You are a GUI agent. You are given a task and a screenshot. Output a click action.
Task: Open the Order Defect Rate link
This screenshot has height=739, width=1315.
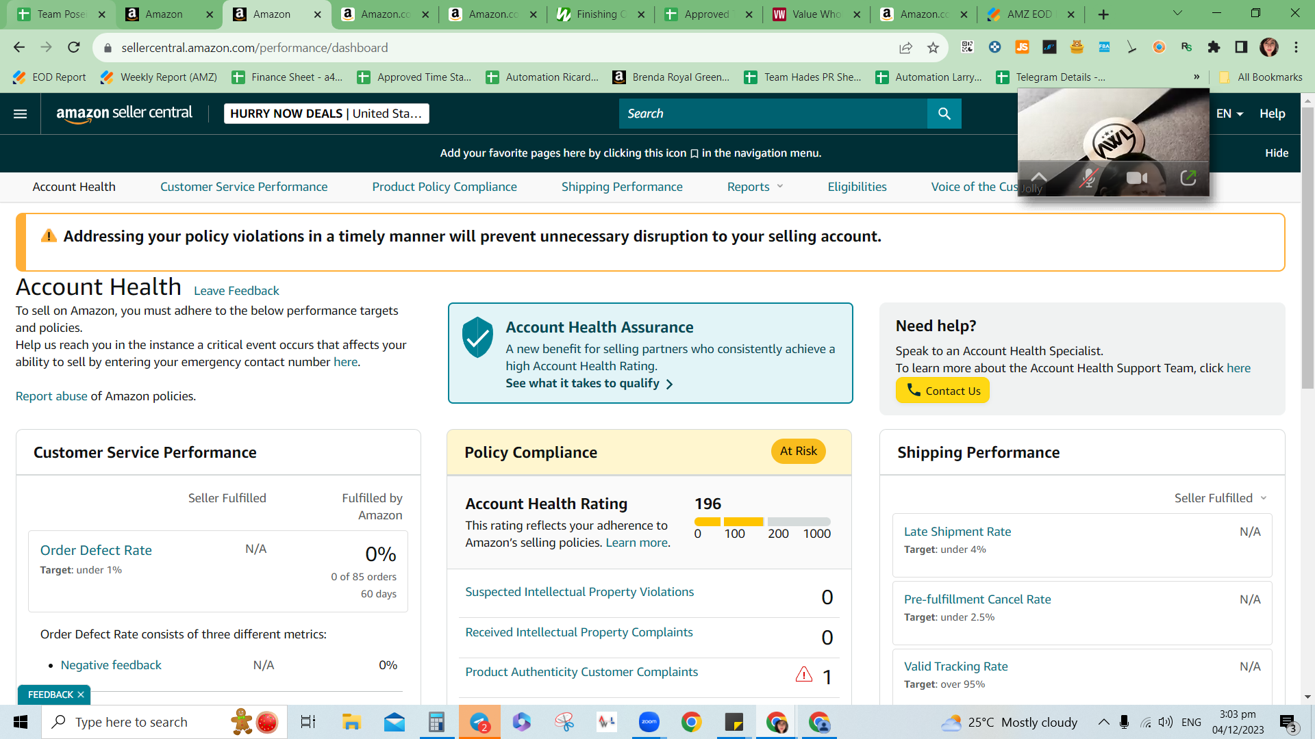tap(96, 550)
